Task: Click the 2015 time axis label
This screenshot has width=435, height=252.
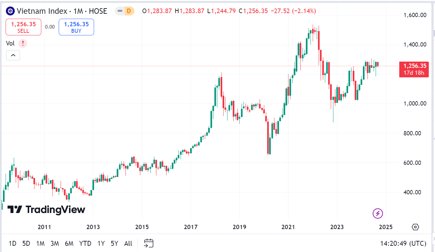Action: pyautogui.click(x=142, y=227)
